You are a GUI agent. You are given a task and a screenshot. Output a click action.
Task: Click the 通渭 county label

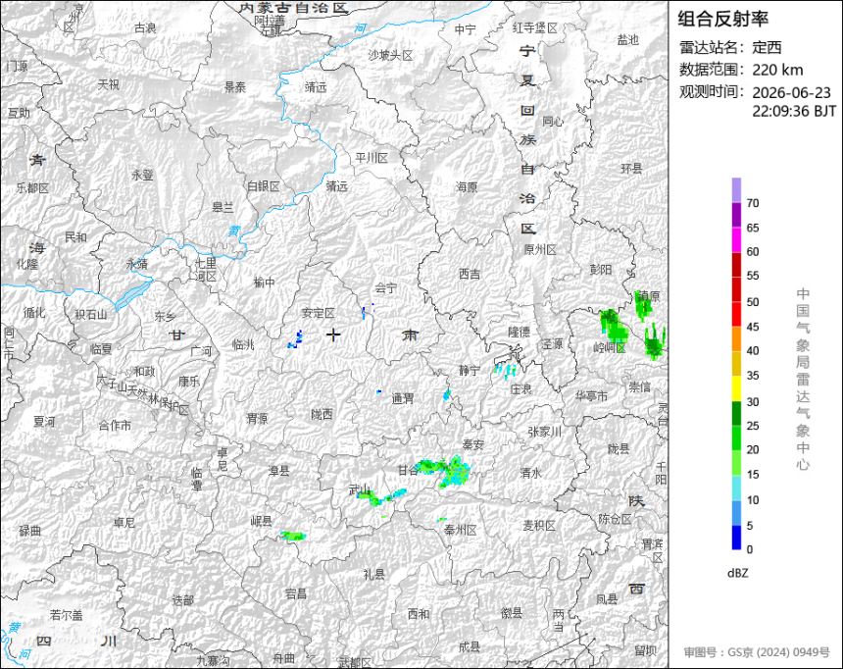(x=403, y=398)
